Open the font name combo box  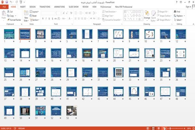click(49, 13)
